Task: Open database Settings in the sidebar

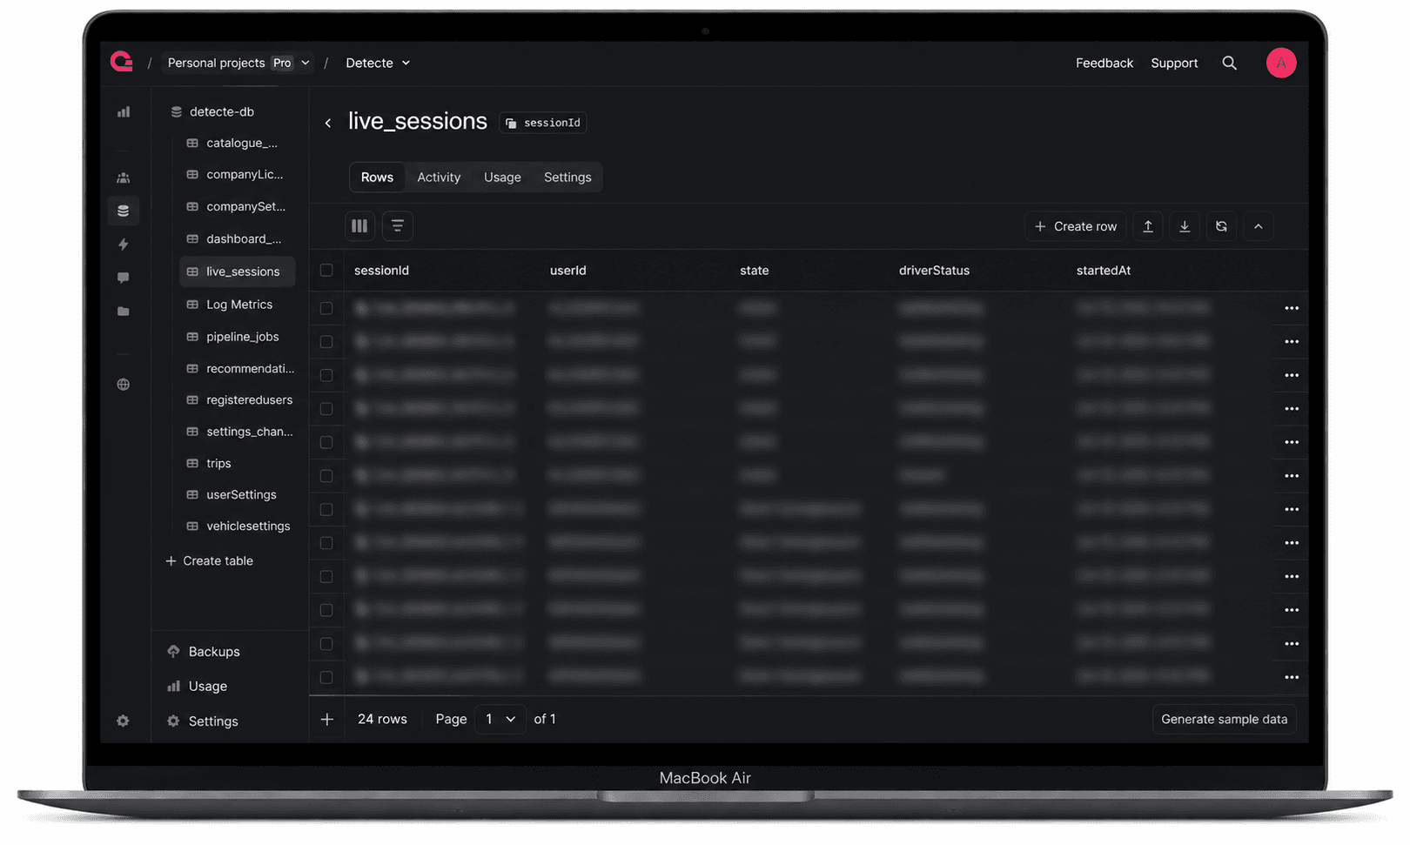Action: 203,721
